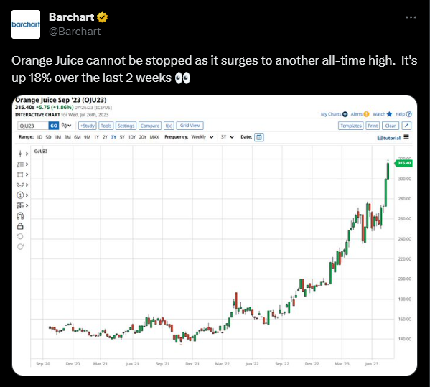Click the blue GO button
430x387 pixels.
[54, 126]
